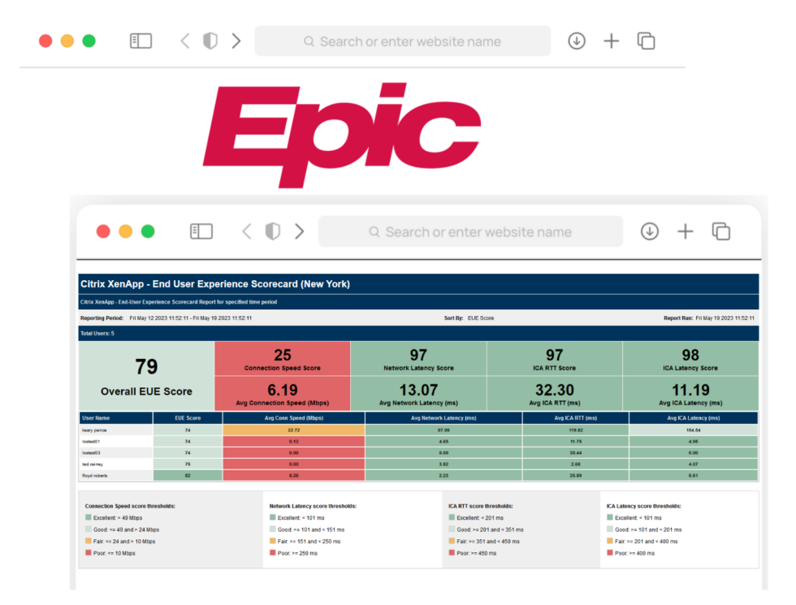This screenshot has height=605, width=796.
Task: Click the Poor swatch under ICA Latency thresholds
Action: 610,553
